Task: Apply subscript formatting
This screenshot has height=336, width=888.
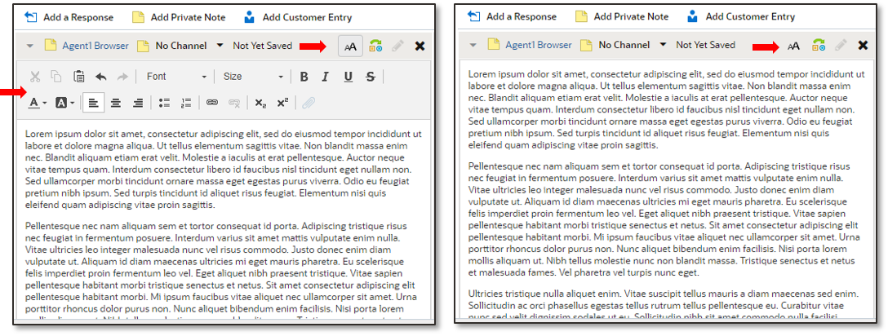Action: pyautogui.click(x=260, y=103)
